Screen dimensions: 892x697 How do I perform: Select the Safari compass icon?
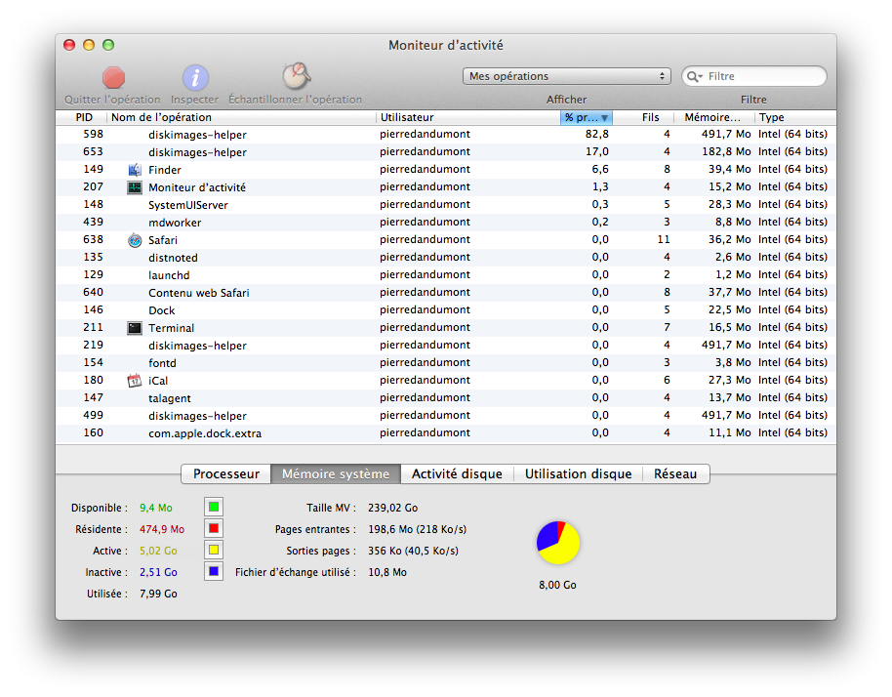pos(135,240)
